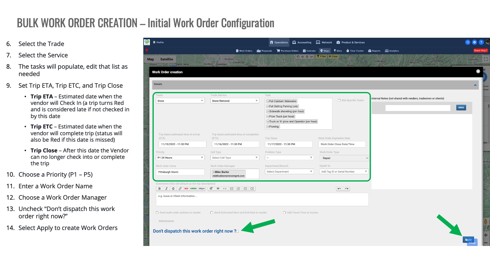Click the Bold formatting icon
Image resolution: width=490 pixels, height=276 pixels.
pyautogui.click(x=160, y=189)
